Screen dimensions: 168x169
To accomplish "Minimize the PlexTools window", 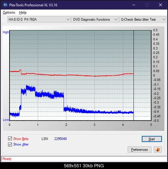I will pyautogui.click(x=134, y=5).
